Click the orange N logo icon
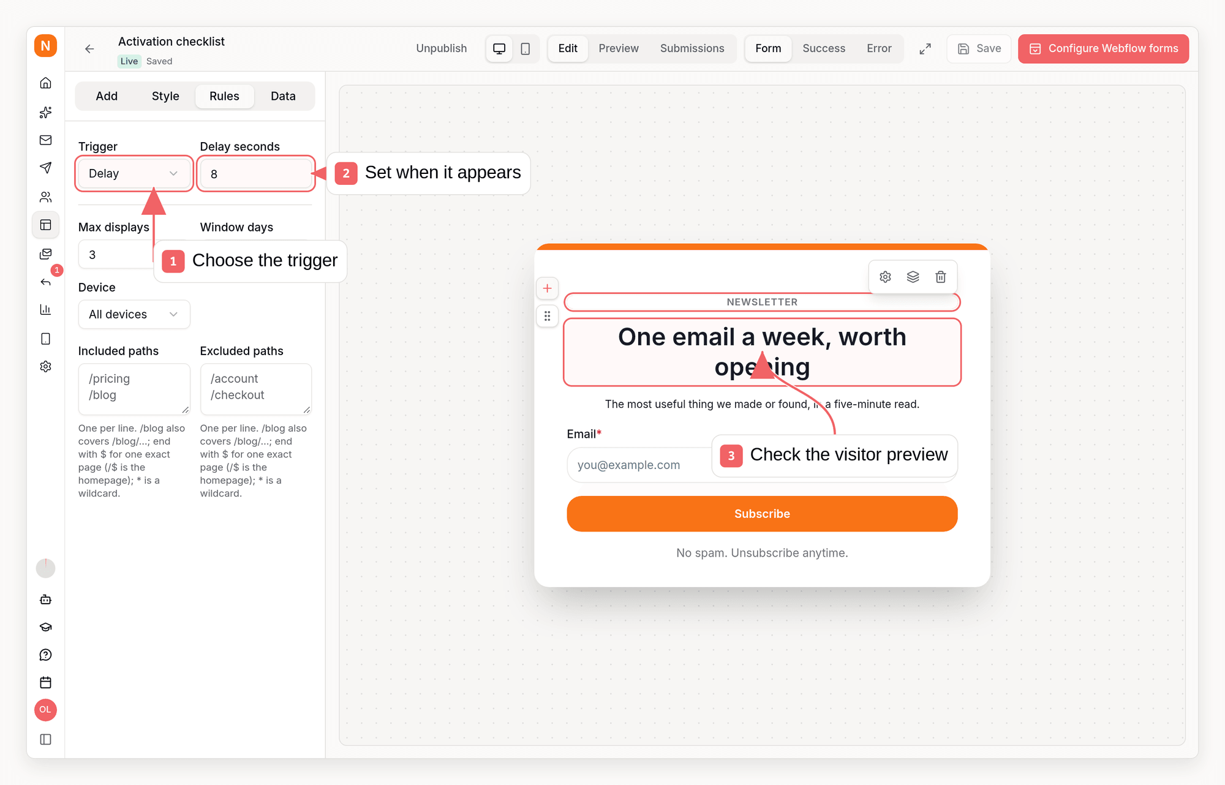This screenshot has width=1225, height=785. [x=45, y=46]
